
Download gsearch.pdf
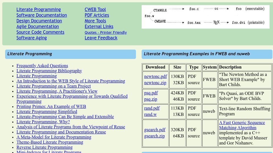(x=155, y=130)
